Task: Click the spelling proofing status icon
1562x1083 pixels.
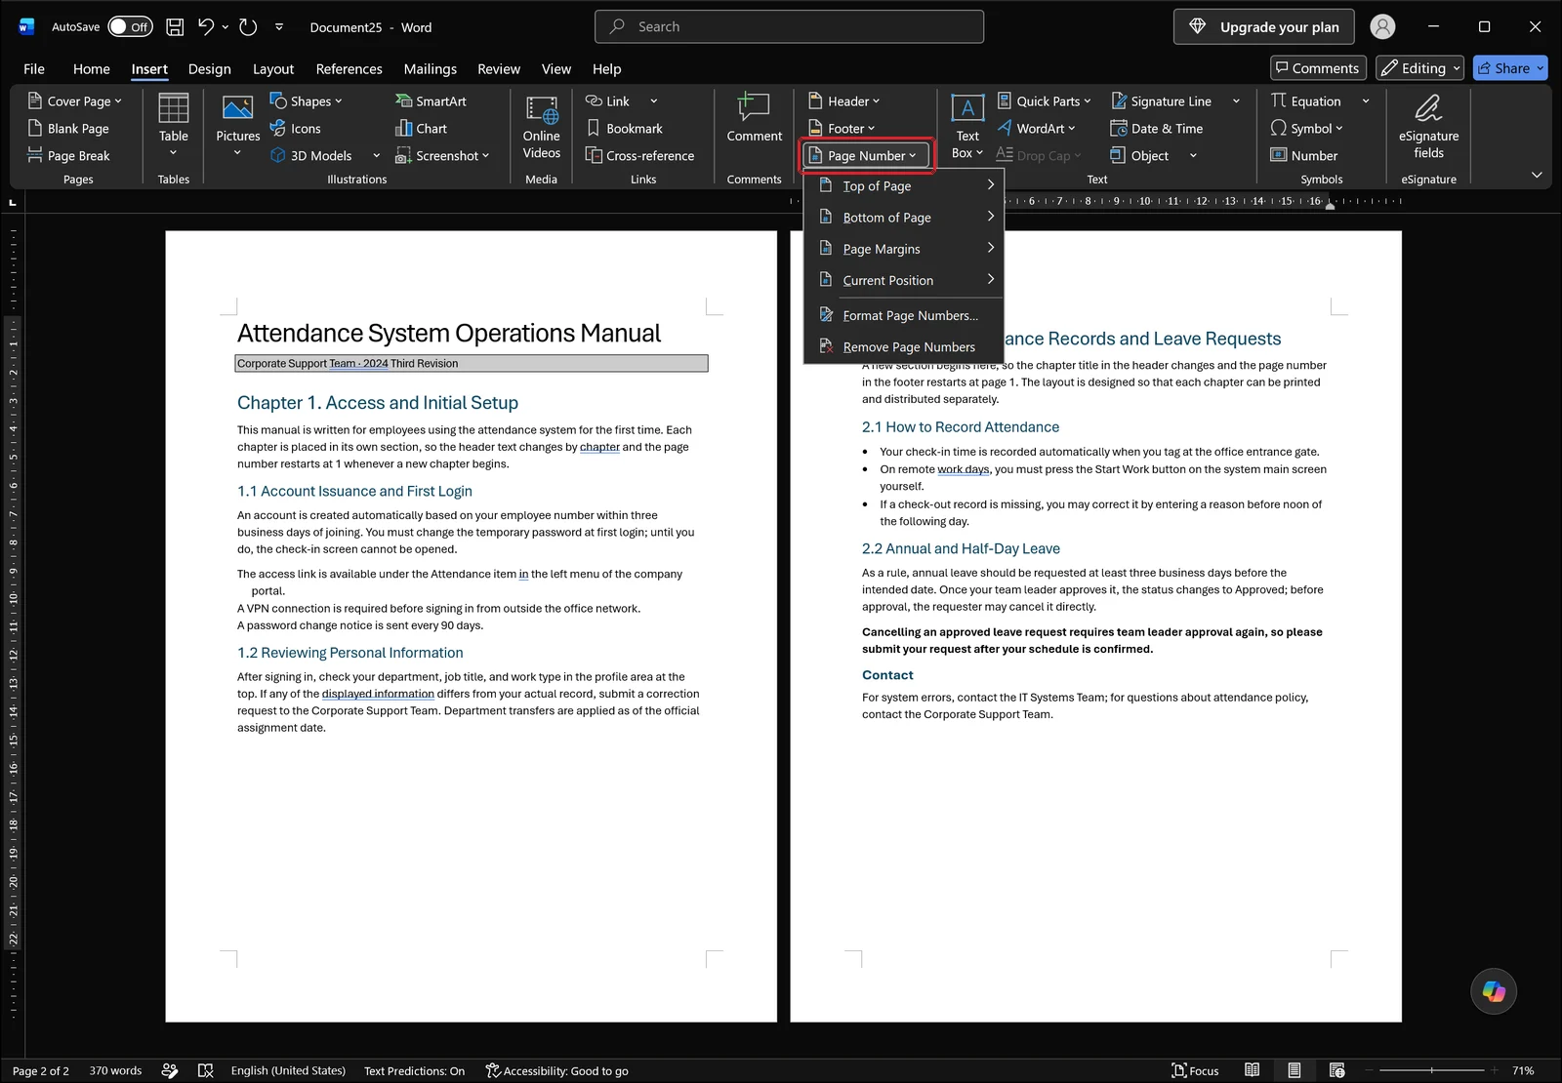Action: [206, 1070]
